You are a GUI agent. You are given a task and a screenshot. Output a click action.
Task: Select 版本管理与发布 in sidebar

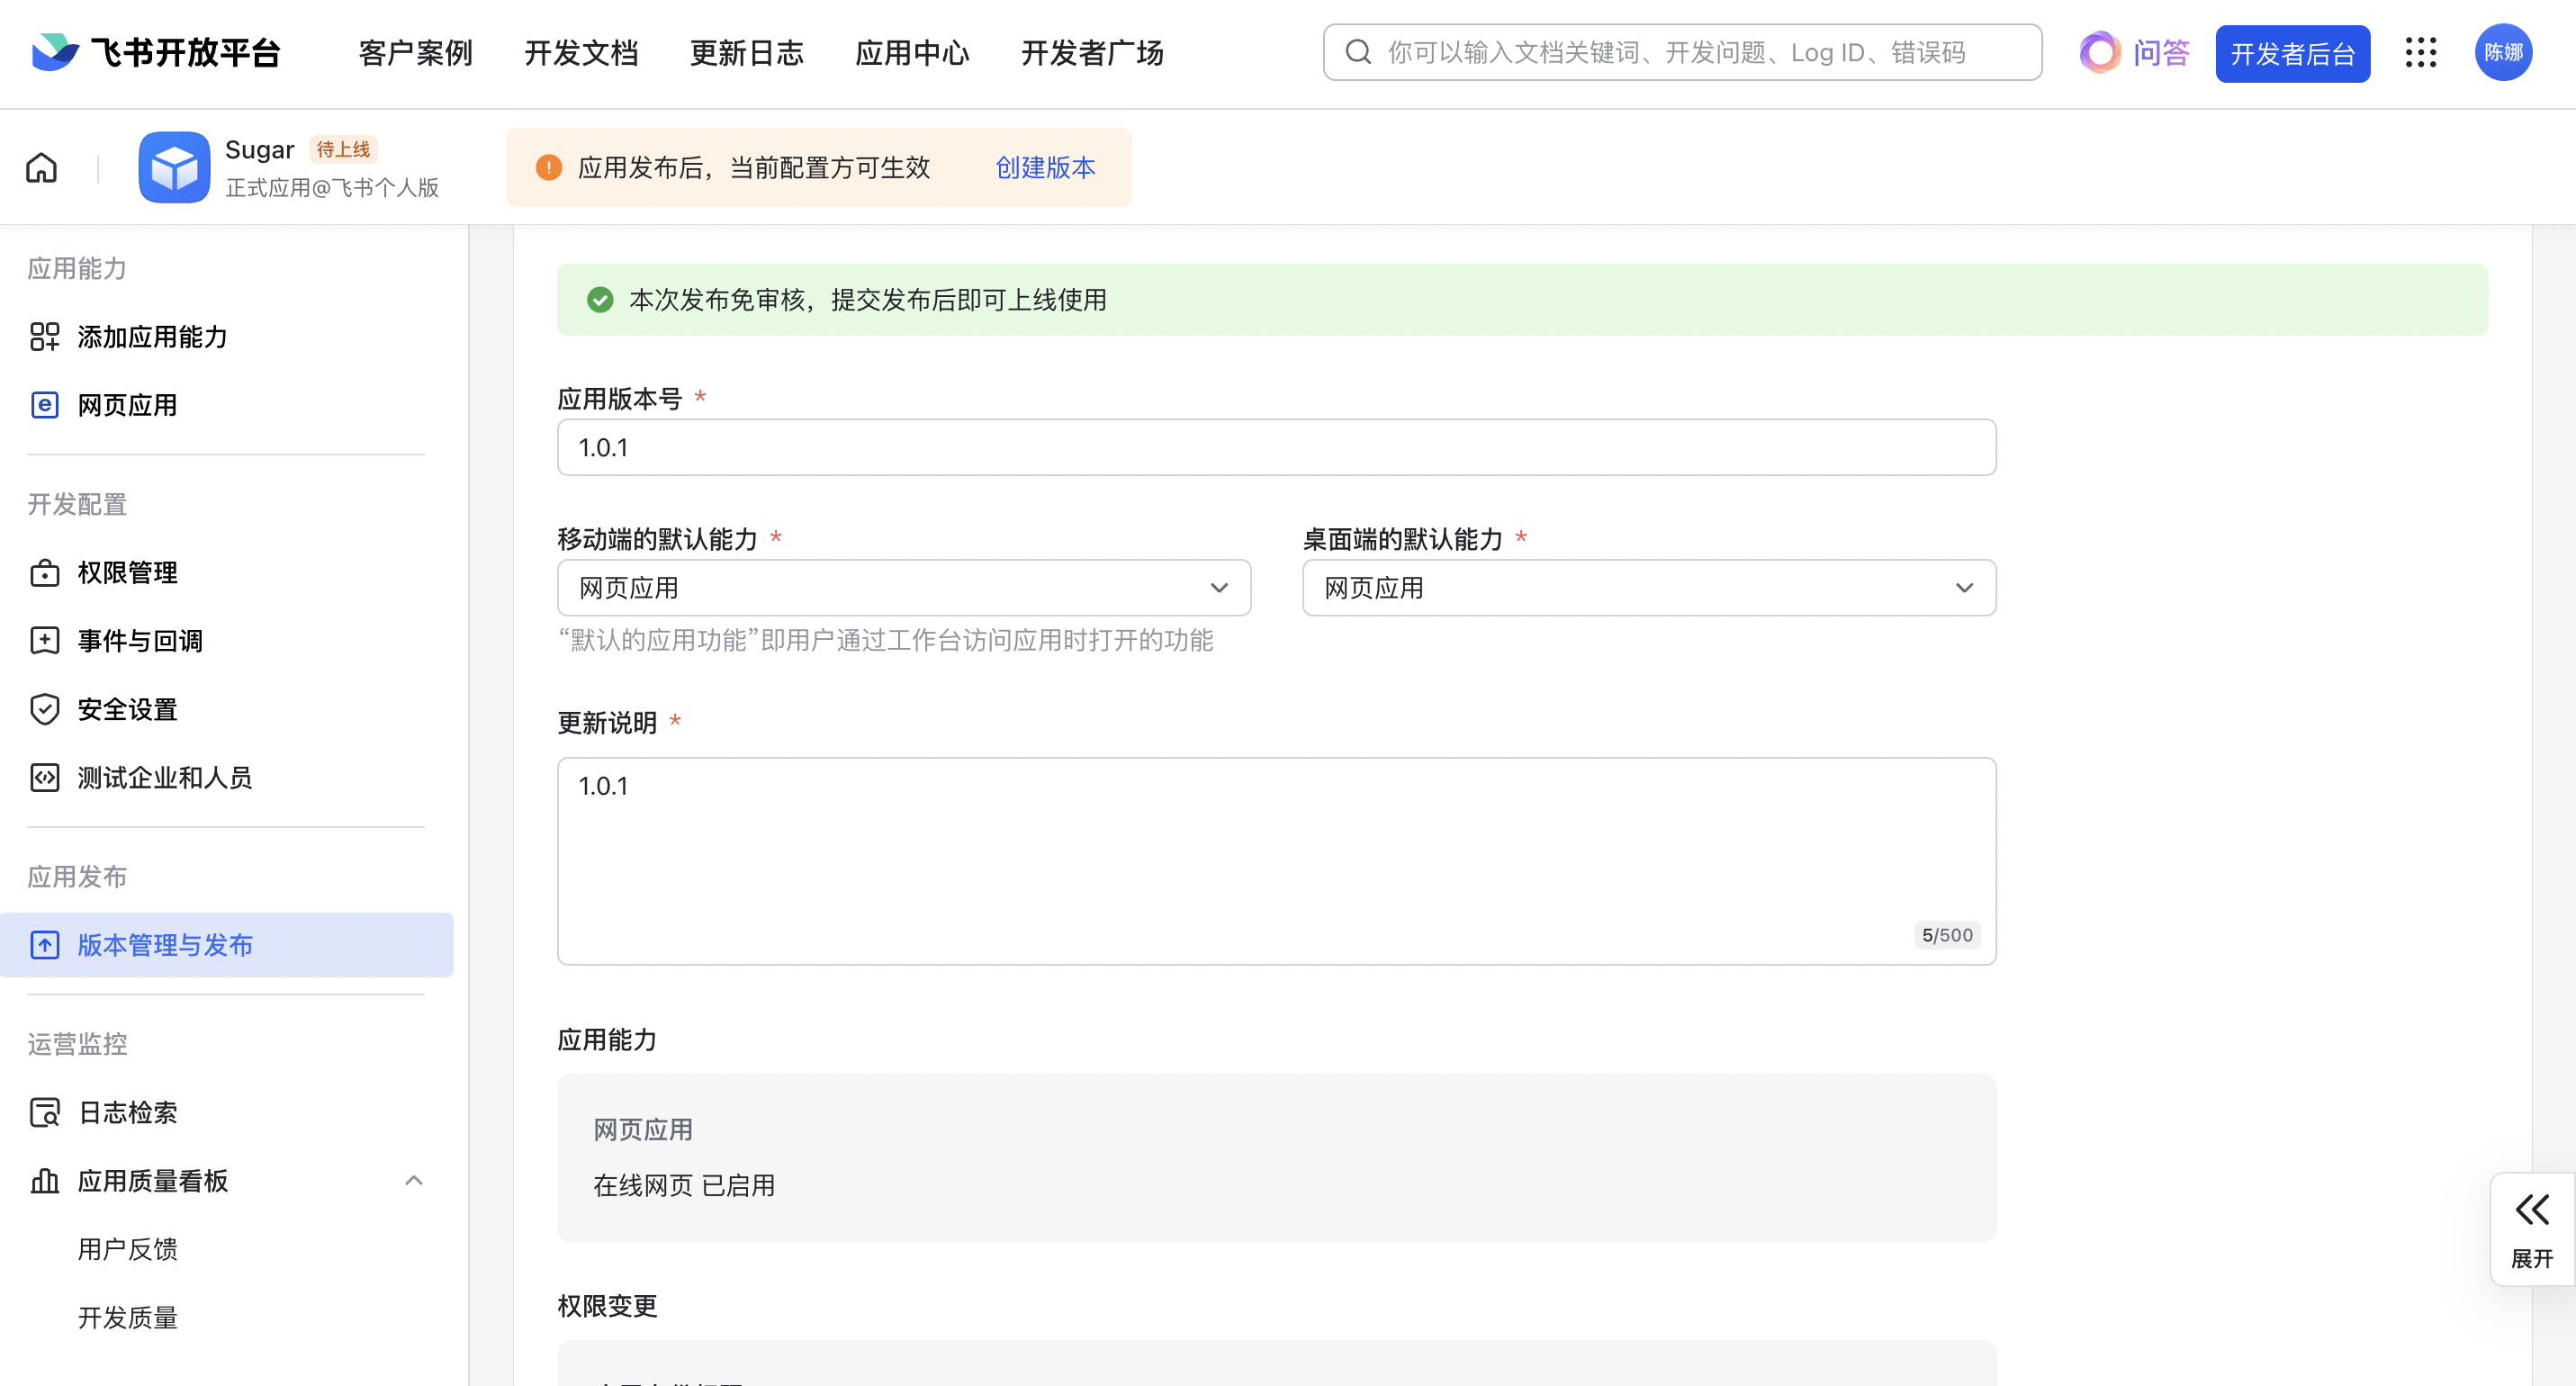[x=227, y=945]
